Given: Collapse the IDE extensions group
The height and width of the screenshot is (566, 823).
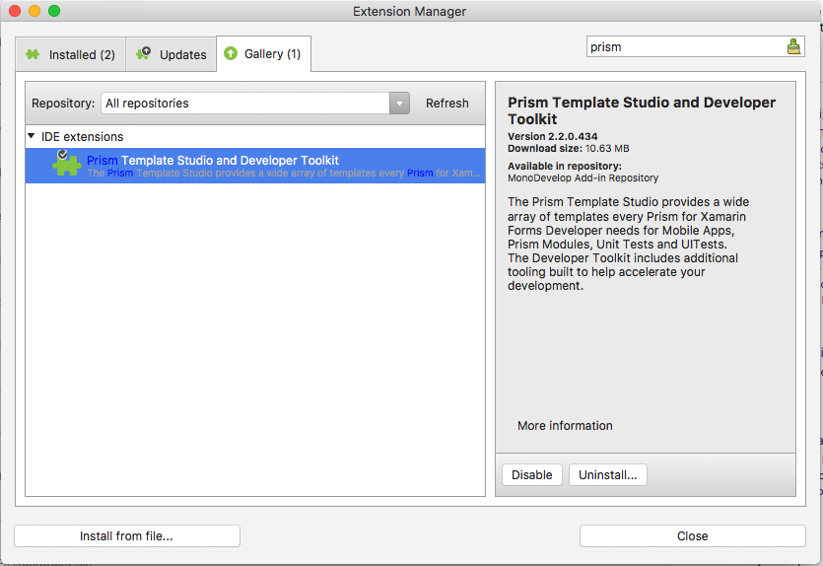Looking at the screenshot, I should pyautogui.click(x=31, y=136).
